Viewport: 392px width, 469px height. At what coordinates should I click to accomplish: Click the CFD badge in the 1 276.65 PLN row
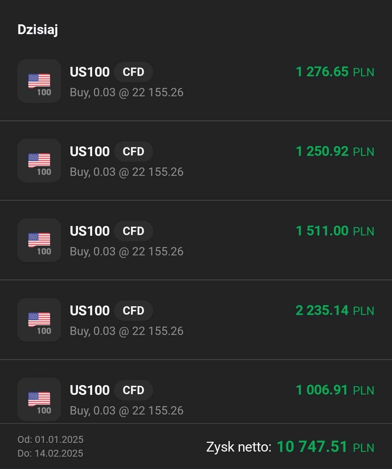[x=133, y=72]
